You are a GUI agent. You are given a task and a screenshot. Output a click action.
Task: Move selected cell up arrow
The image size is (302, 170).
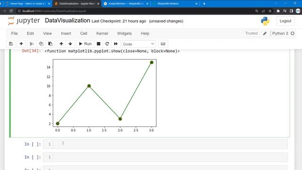[61, 44]
